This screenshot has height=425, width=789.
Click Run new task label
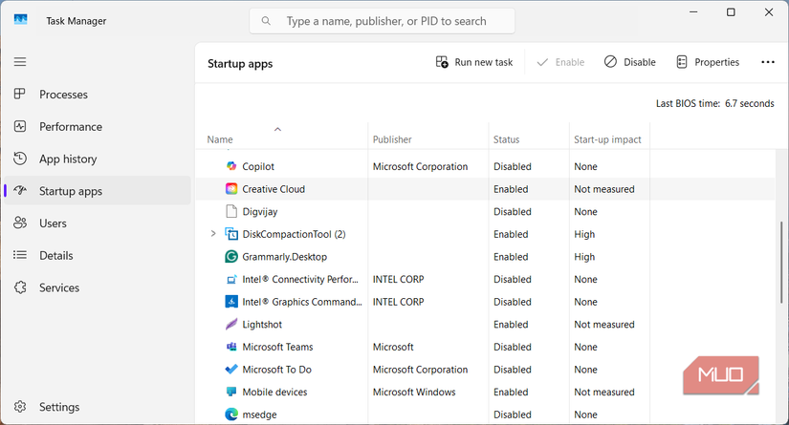coord(484,62)
